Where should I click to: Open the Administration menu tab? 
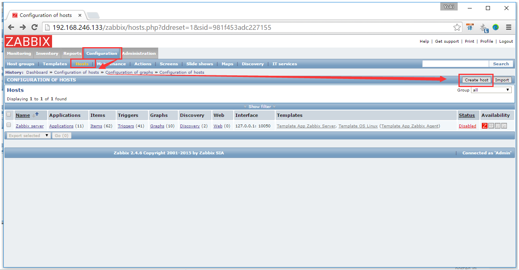coord(139,54)
